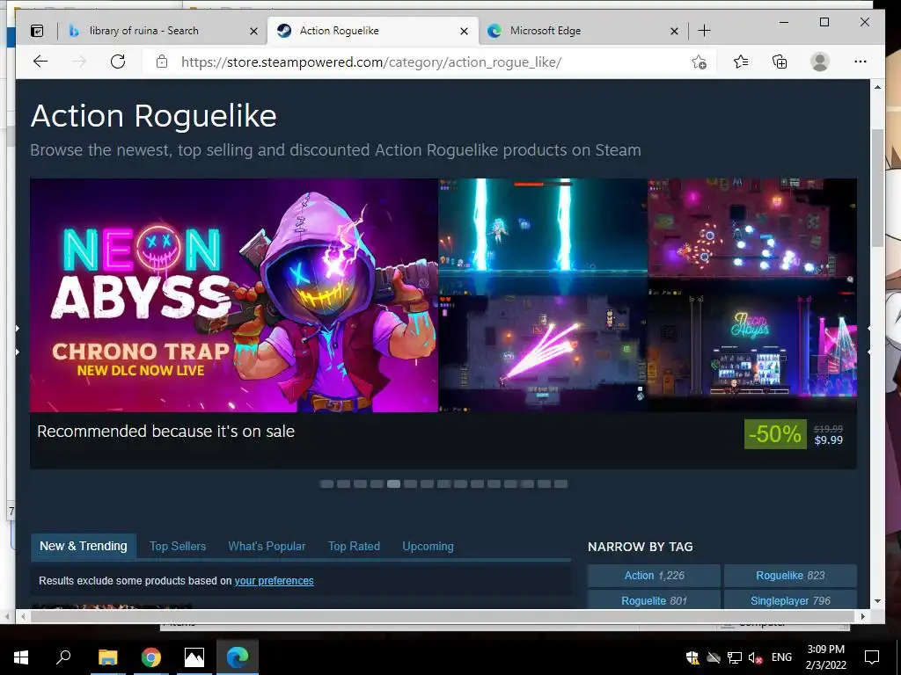Select the first carousel page dot

click(x=327, y=484)
